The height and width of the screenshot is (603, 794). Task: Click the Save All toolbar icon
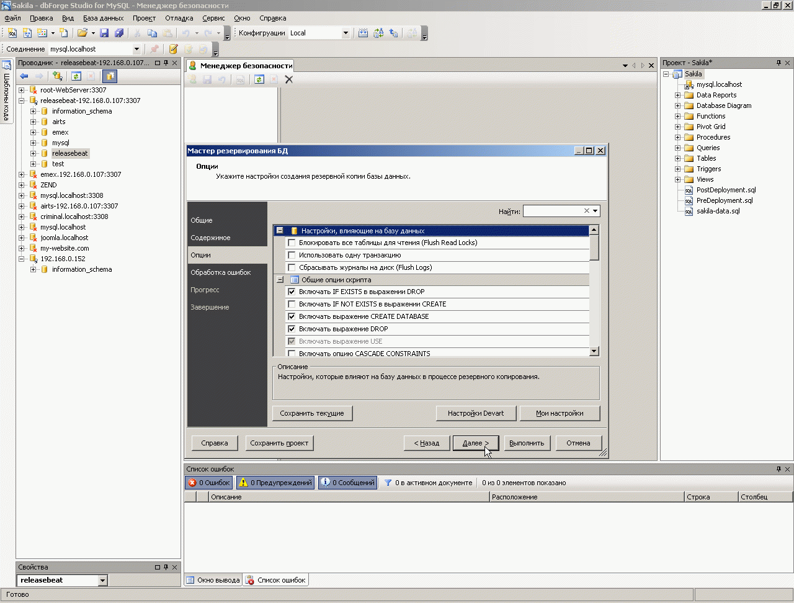click(118, 33)
